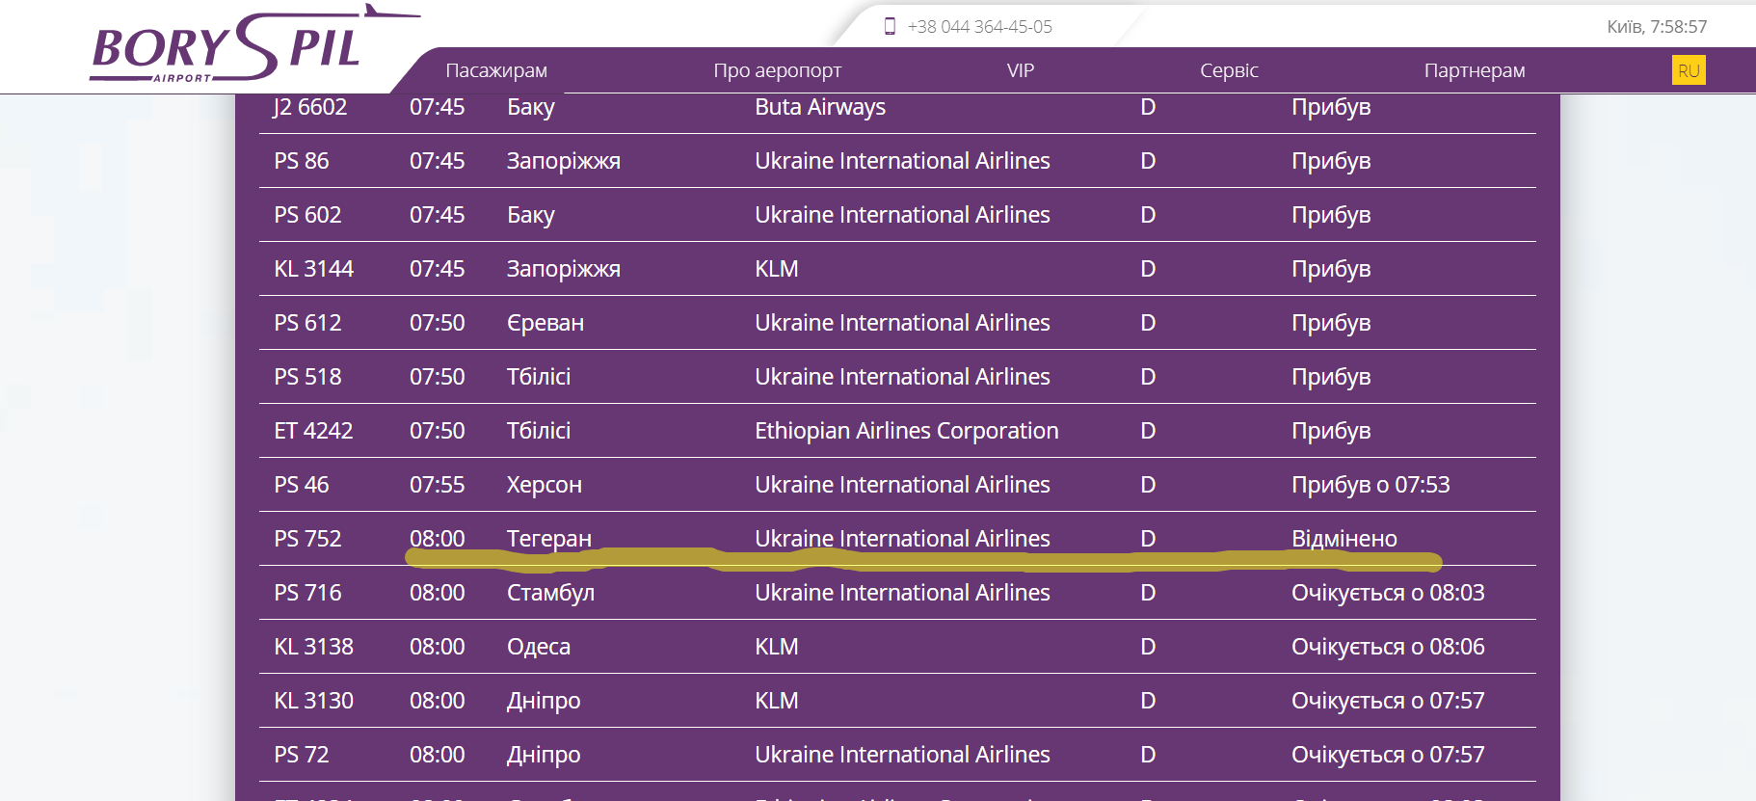
Task: Click Ethiopian Airlines Corporation airline name
Action: pyautogui.click(x=906, y=431)
